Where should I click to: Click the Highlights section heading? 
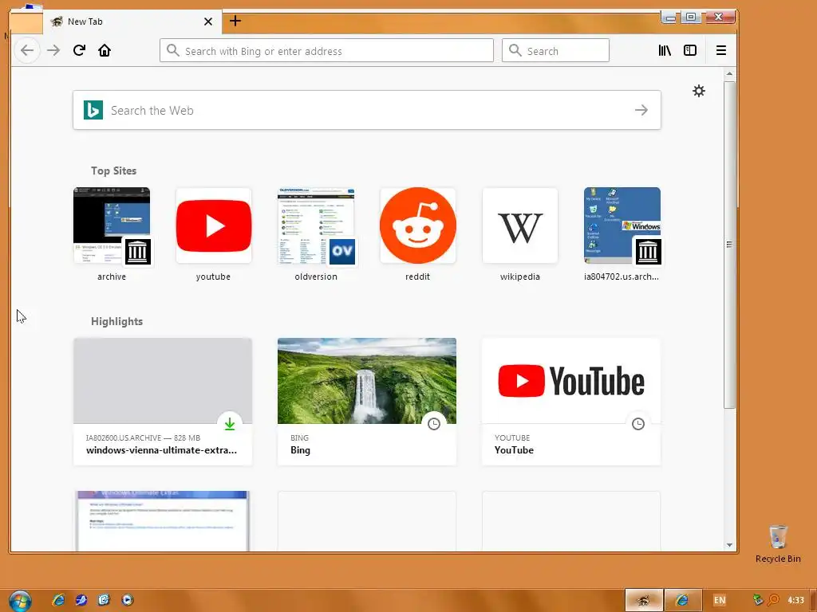point(116,321)
